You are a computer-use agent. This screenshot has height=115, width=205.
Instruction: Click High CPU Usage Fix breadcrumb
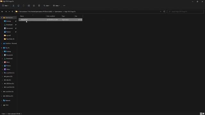tap(70, 11)
